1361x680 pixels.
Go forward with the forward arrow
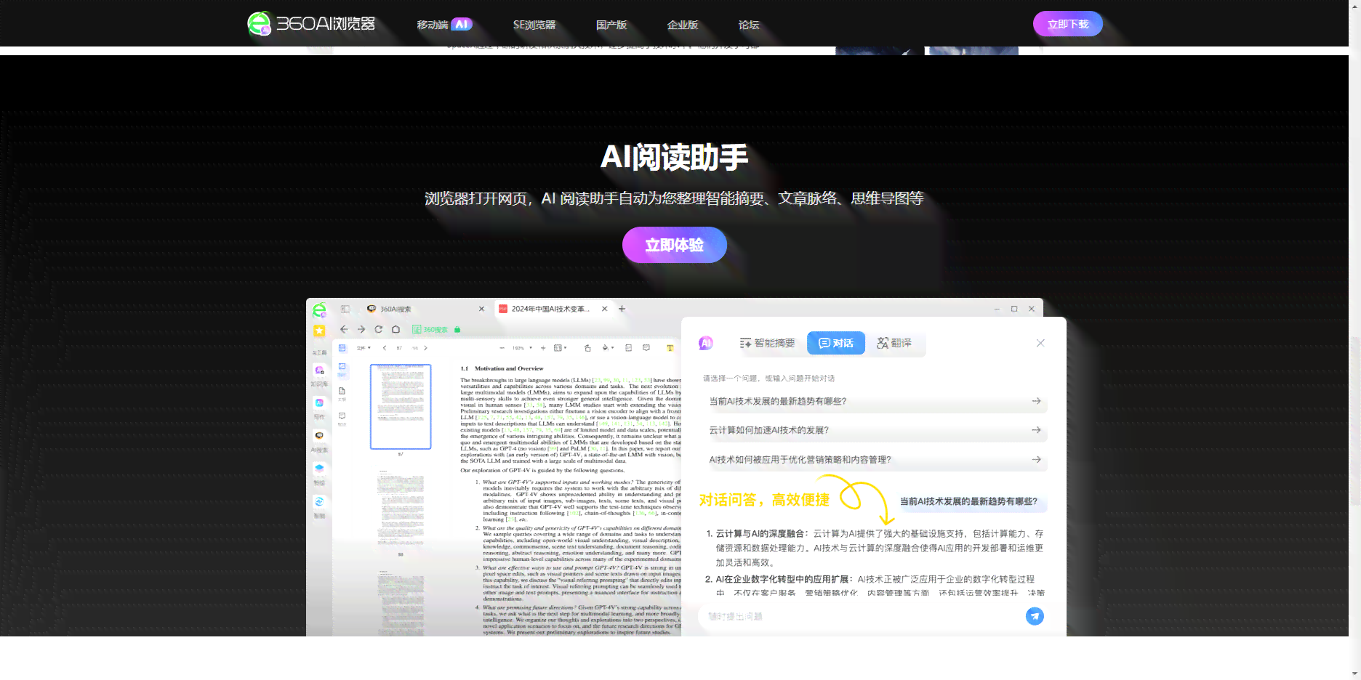pos(361,329)
